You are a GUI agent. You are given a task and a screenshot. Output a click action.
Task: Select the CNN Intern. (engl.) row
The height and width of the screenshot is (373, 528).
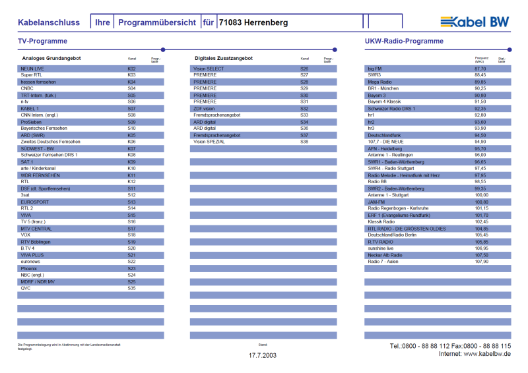(x=90, y=115)
